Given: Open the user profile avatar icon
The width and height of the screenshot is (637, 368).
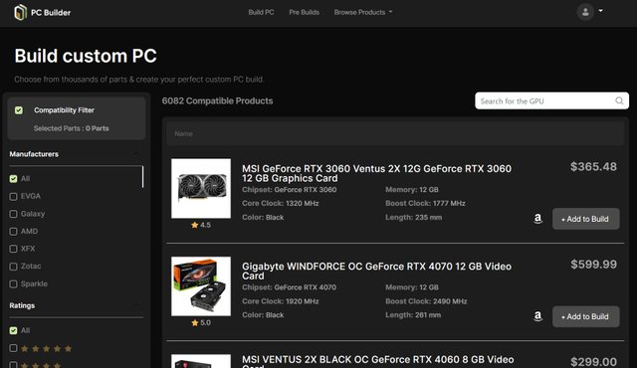Looking at the screenshot, I should tap(585, 12).
